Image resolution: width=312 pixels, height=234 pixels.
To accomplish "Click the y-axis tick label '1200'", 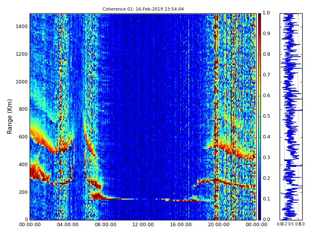I will click(21, 54).
